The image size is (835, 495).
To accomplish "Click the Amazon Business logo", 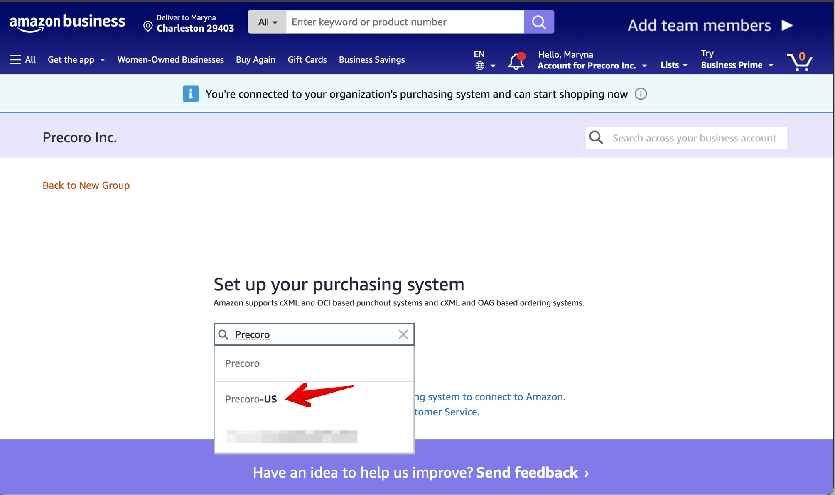I will pos(67,22).
